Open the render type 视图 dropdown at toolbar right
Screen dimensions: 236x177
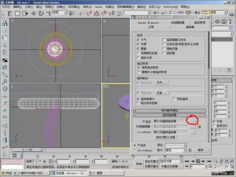tap(218, 13)
